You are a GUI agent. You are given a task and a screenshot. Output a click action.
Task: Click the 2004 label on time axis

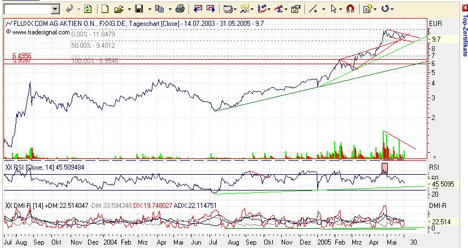click(110, 242)
